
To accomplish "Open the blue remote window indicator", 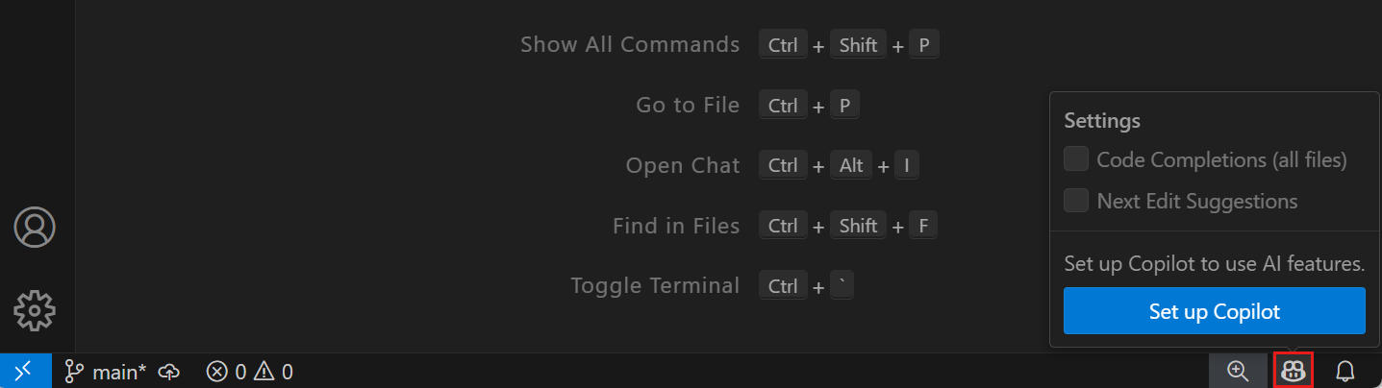I will point(25,371).
